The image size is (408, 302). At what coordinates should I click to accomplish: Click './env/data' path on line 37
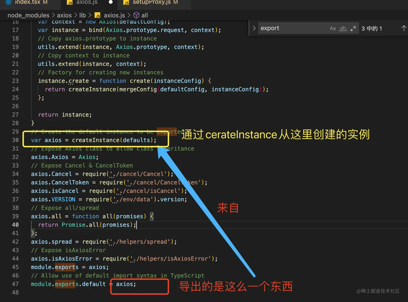(x=133, y=199)
